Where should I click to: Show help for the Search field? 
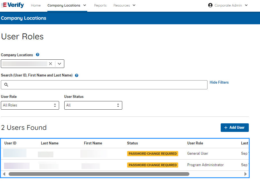tap(77, 75)
